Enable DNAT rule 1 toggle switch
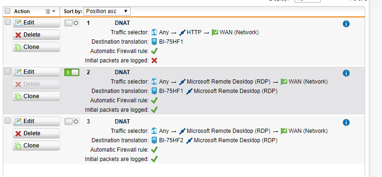382x177 pixels. [x=72, y=23]
